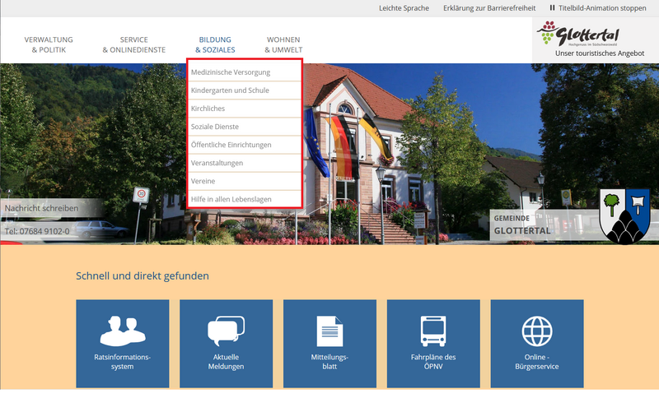This screenshot has height=398, width=659.
Task: Click the Ratsinformationssystem people icon
Action: pyautogui.click(x=122, y=331)
